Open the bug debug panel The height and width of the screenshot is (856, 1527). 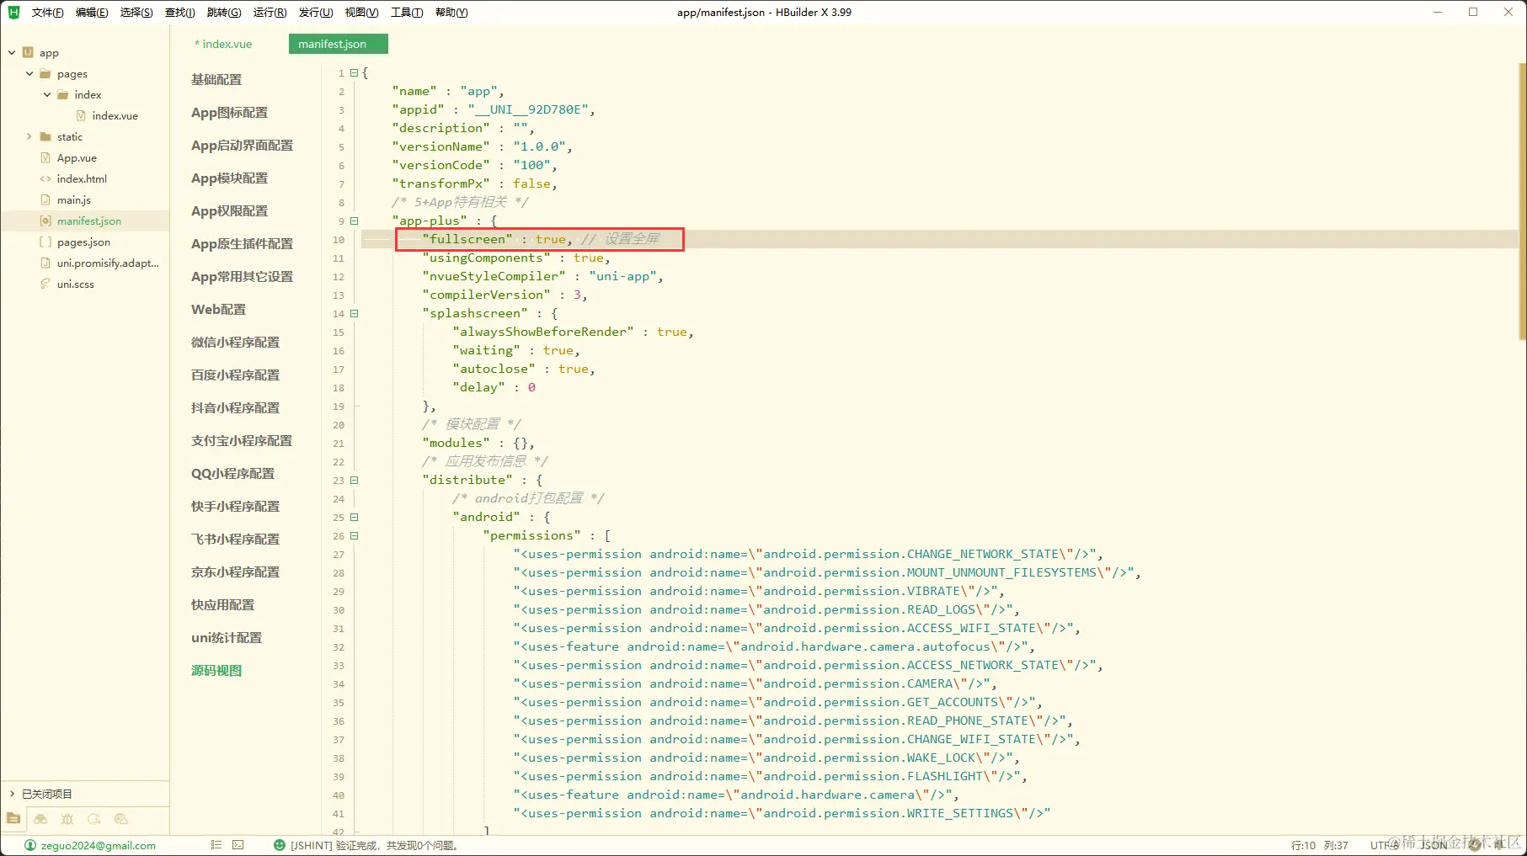[x=67, y=819]
